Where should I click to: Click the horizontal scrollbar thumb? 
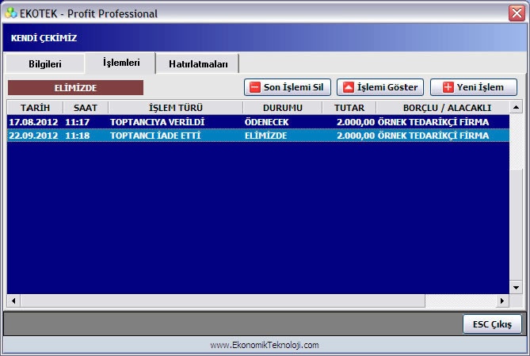click(x=223, y=300)
